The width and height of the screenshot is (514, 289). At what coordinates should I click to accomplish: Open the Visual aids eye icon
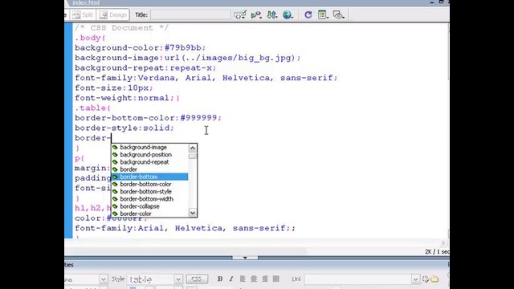(x=339, y=15)
